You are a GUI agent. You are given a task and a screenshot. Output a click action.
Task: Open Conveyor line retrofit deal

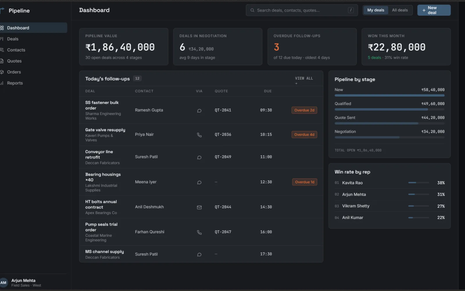point(99,155)
